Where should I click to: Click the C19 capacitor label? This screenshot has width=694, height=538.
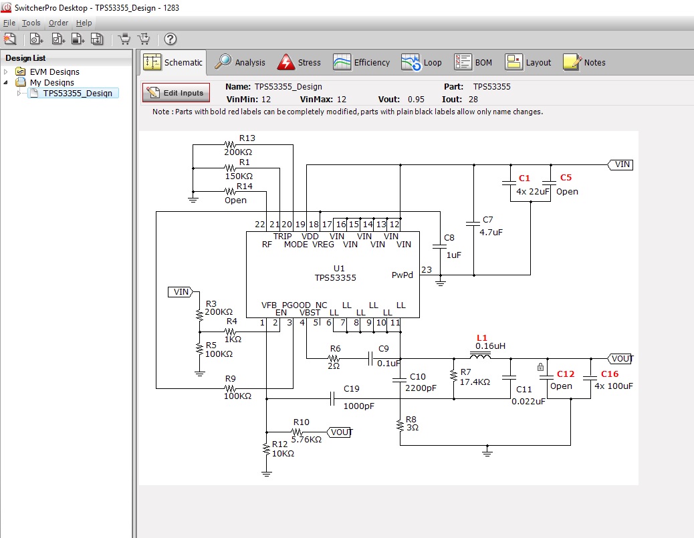click(x=352, y=388)
